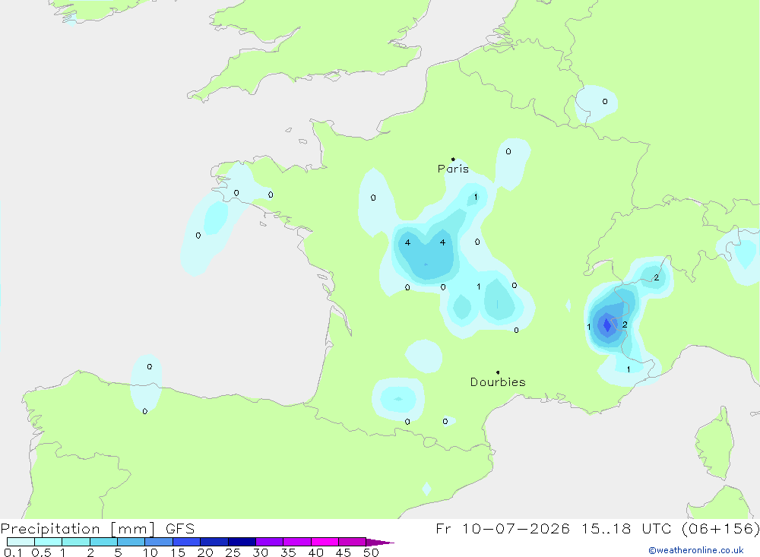This screenshot has width=760, height=557.
Task: Click the legend scale value '50'
Action: [x=372, y=552]
